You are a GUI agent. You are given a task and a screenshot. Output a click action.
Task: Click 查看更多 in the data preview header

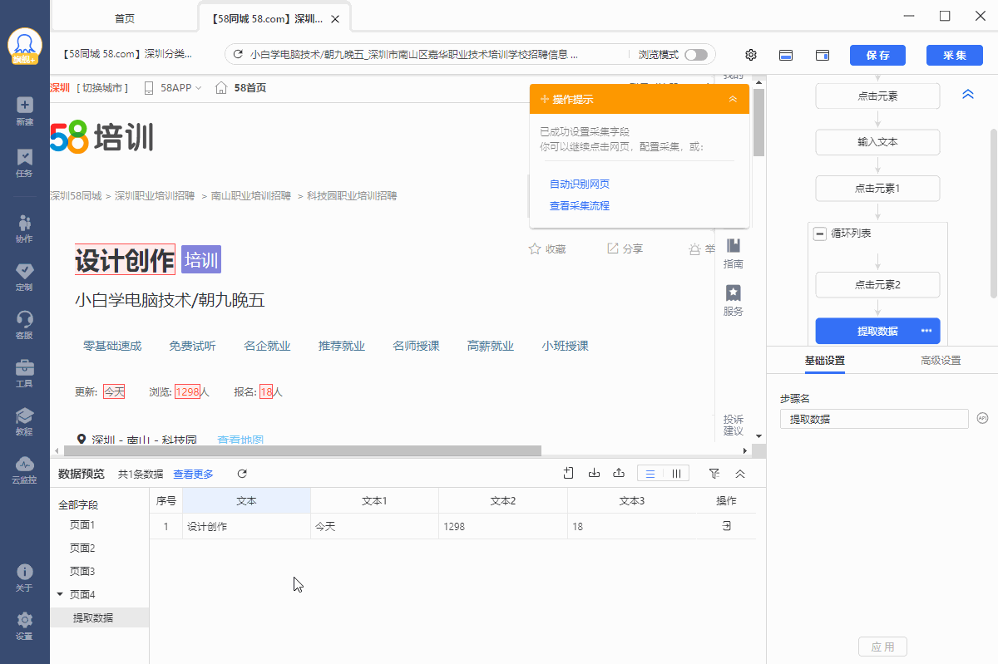tap(193, 474)
